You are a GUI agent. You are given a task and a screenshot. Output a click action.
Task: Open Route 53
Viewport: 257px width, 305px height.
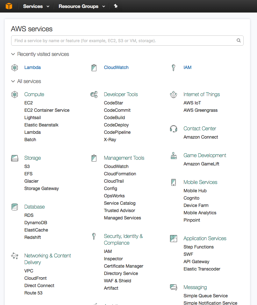(x=33, y=293)
